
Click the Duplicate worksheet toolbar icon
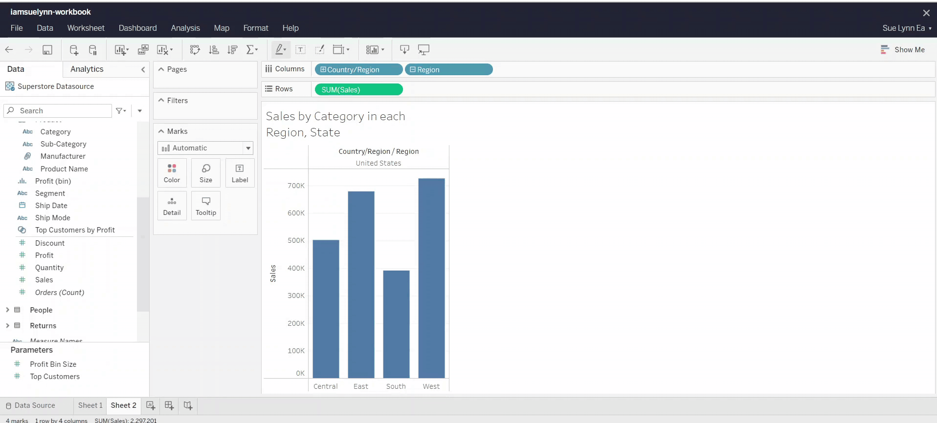click(x=143, y=50)
